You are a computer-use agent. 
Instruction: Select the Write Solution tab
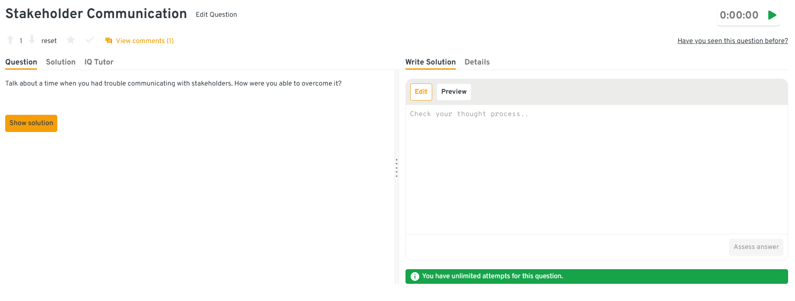pyautogui.click(x=430, y=62)
